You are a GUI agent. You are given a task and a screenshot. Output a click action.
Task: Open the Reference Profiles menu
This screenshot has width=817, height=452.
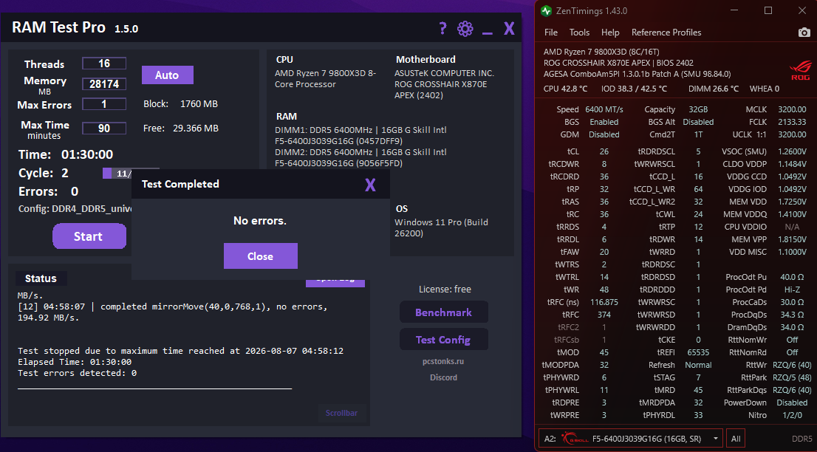pyautogui.click(x=666, y=32)
